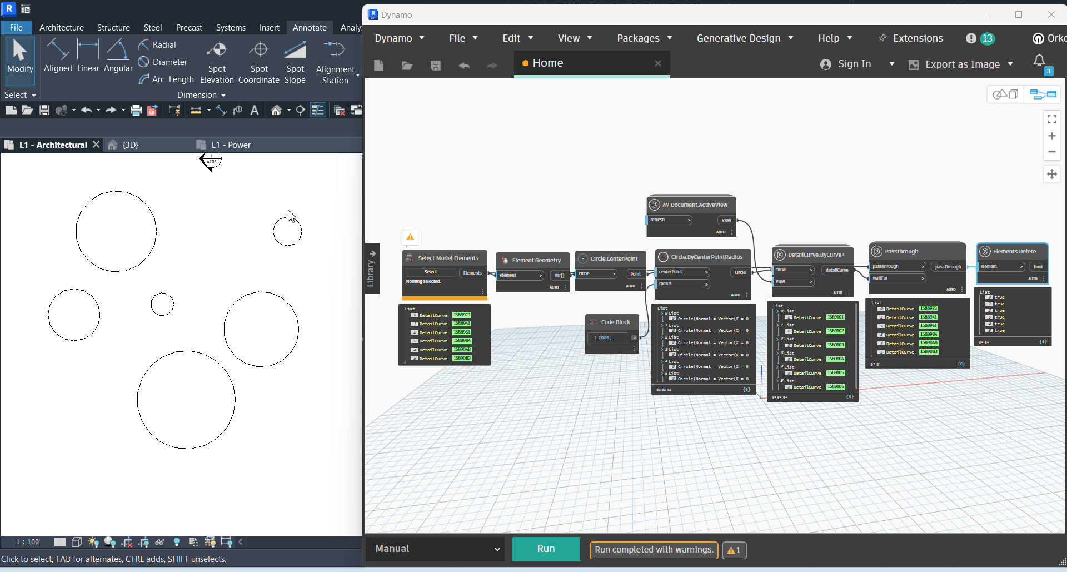Click the Extensions button in Dynamo
This screenshot has width=1067, height=572.
[911, 38]
